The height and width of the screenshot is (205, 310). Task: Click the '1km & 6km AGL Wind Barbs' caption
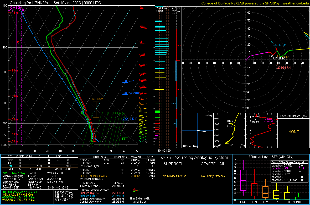(x=139, y=200)
